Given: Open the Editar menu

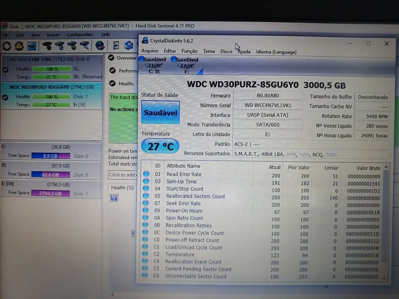Looking at the screenshot, I should pyautogui.click(x=170, y=51).
